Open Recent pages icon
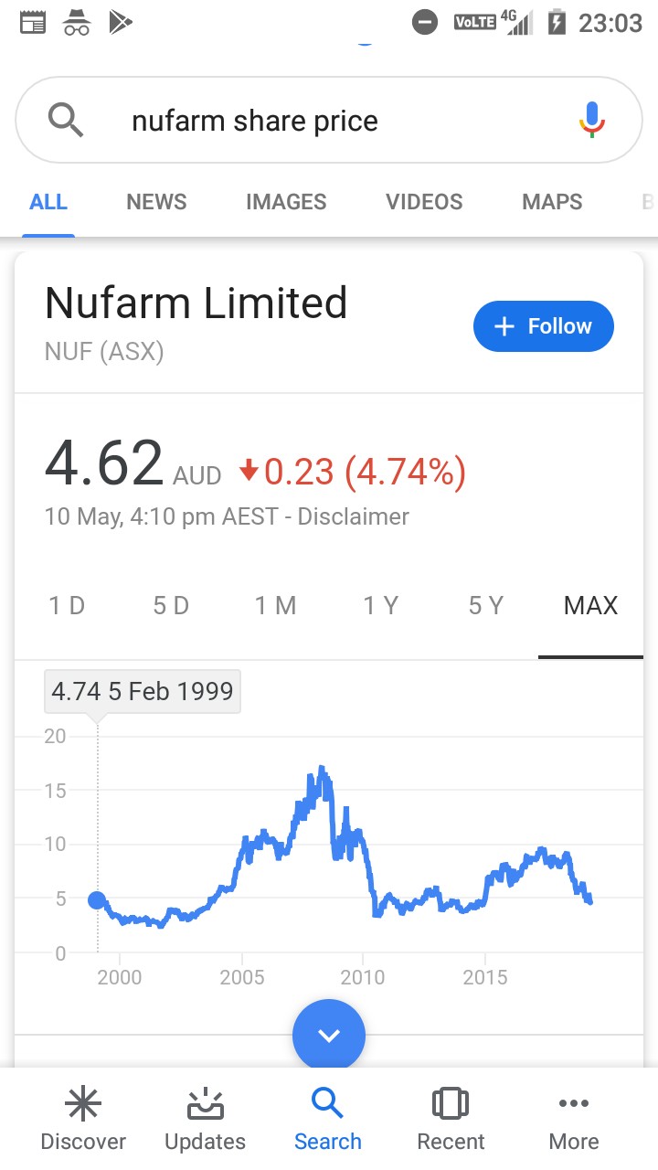Viewport: 658px width, 1170px height. (451, 1104)
